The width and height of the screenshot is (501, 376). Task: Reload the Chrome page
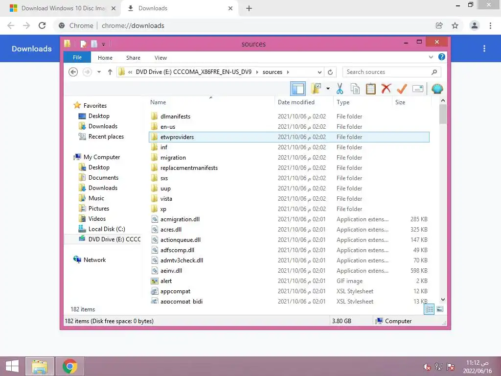(x=42, y=25)
